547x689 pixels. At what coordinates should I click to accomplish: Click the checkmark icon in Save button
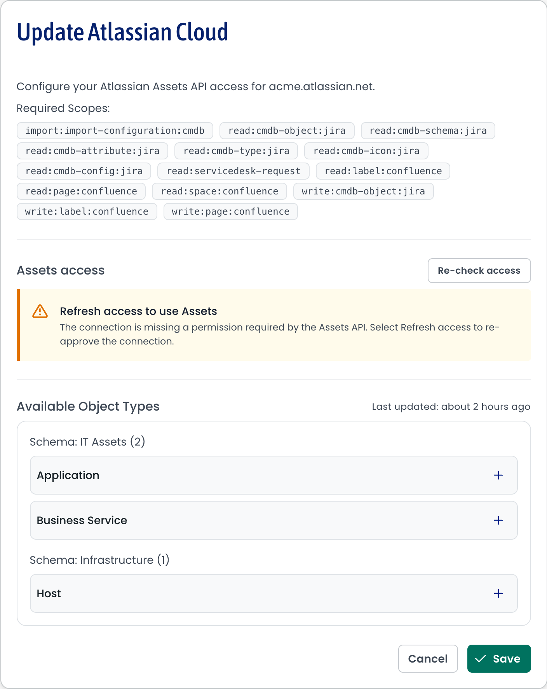[481, 659]
